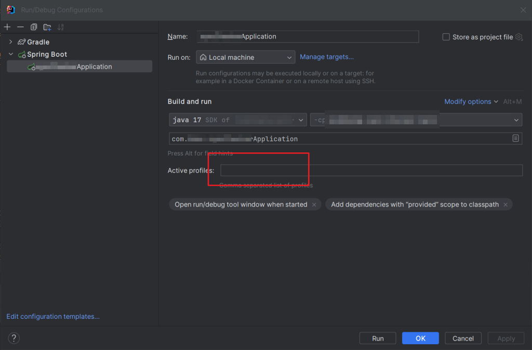Screen dimensions: 532x350
Task: Expand the Gradle tree node
Action: click(10, 42)
